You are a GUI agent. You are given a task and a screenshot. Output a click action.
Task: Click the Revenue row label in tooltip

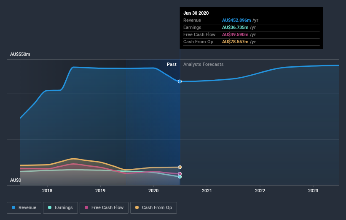pos(192,20)
